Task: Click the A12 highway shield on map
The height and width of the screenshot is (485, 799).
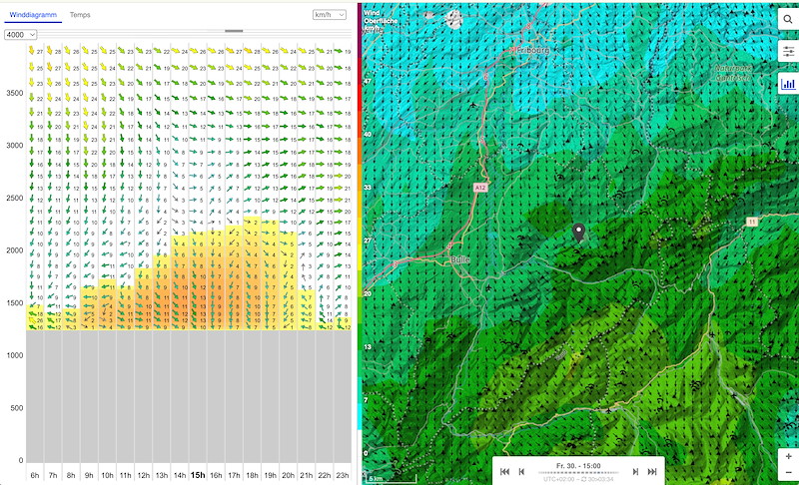Action: click(480, 188)
